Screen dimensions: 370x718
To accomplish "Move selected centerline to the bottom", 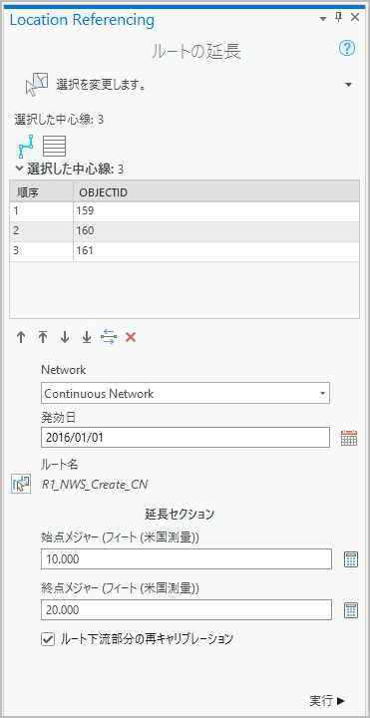I will [87, 337].
